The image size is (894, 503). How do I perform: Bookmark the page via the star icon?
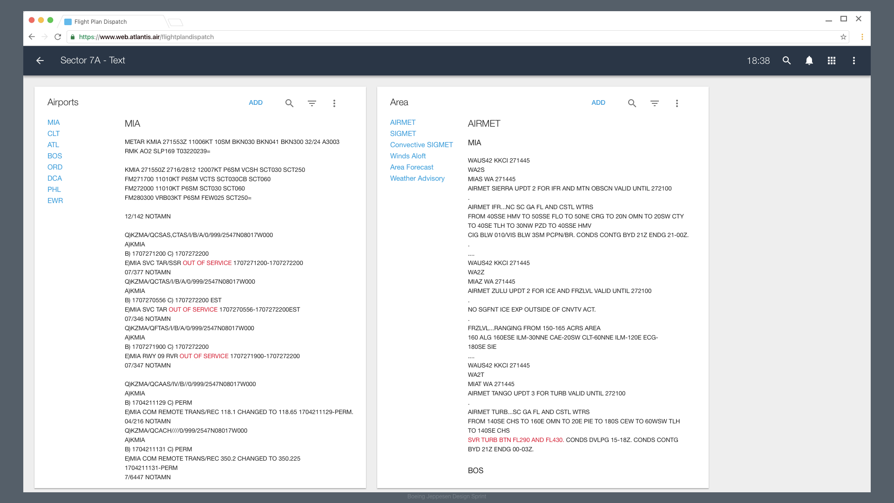[x=843, y=37]
